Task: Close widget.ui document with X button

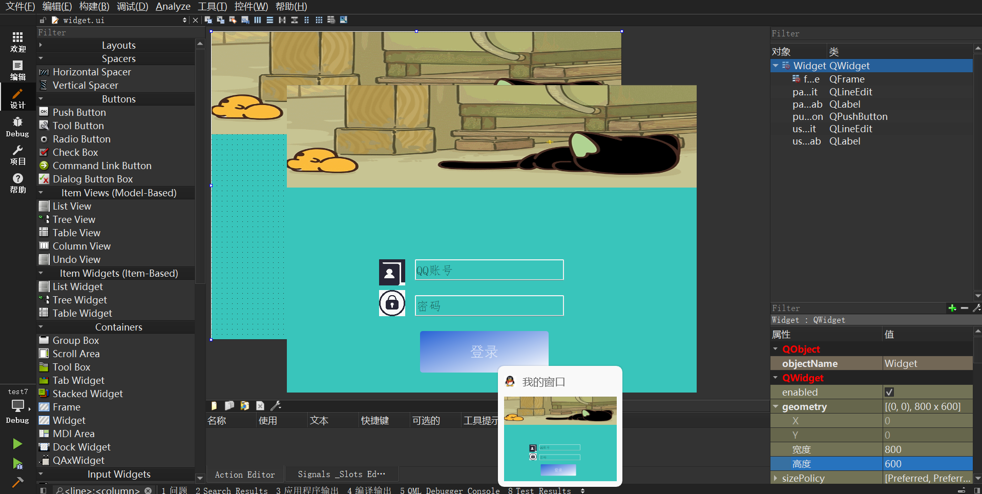Action: click(x=195, y=20)
